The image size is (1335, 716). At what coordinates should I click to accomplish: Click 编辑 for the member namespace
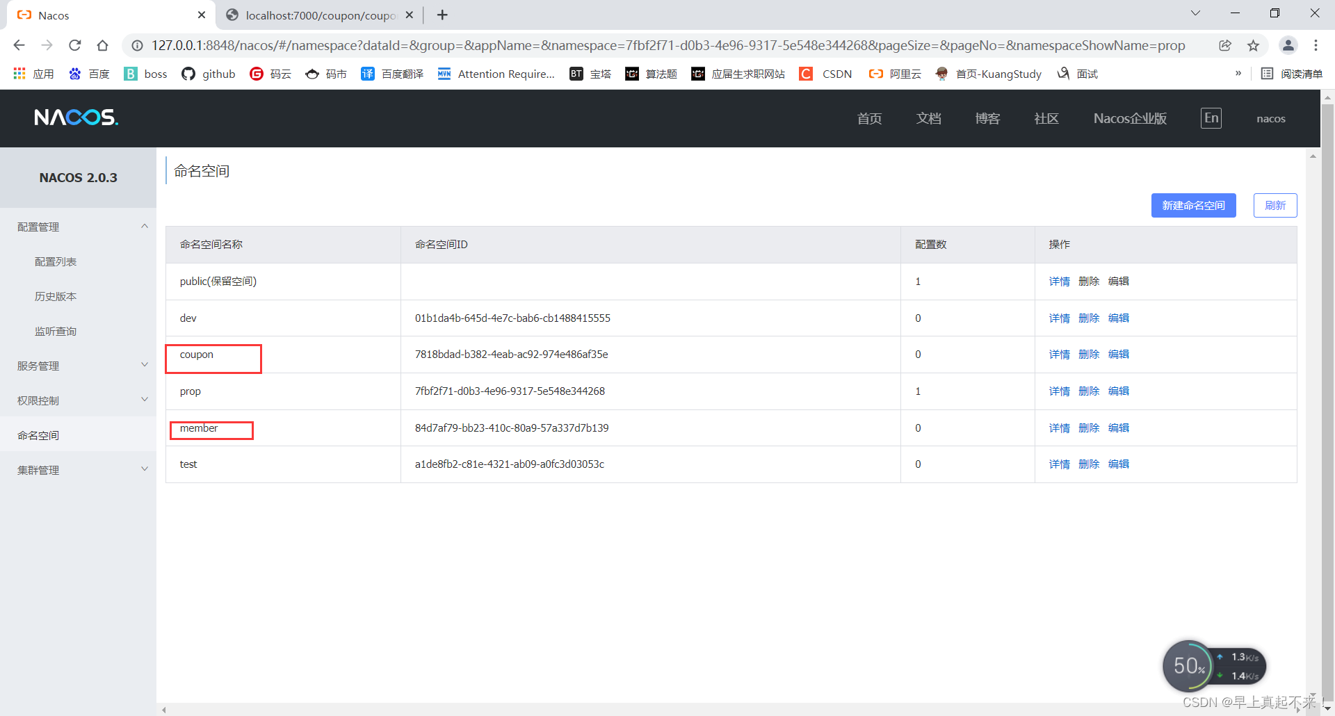click(x=1119, y=428)
